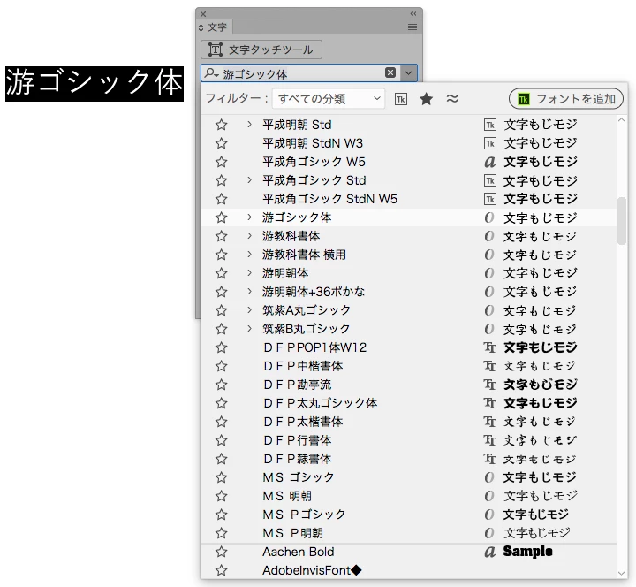Expand 游明朝体+36ポかな font family

tap(249, 292)
